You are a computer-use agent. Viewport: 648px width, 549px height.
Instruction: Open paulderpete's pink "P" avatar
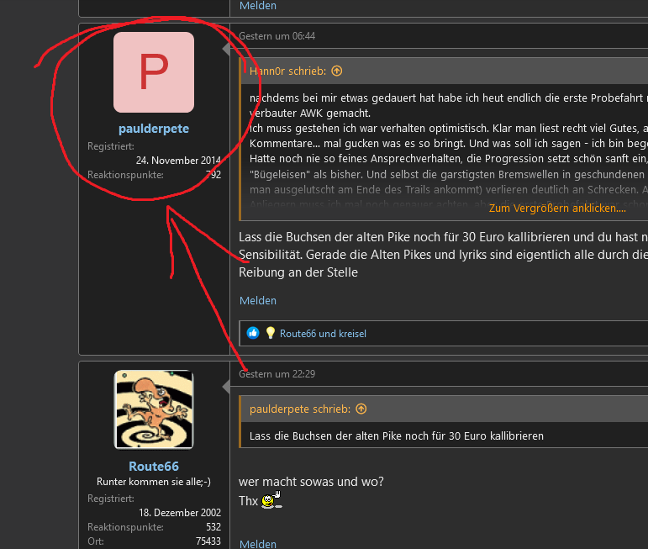click(x=153, y=72)
